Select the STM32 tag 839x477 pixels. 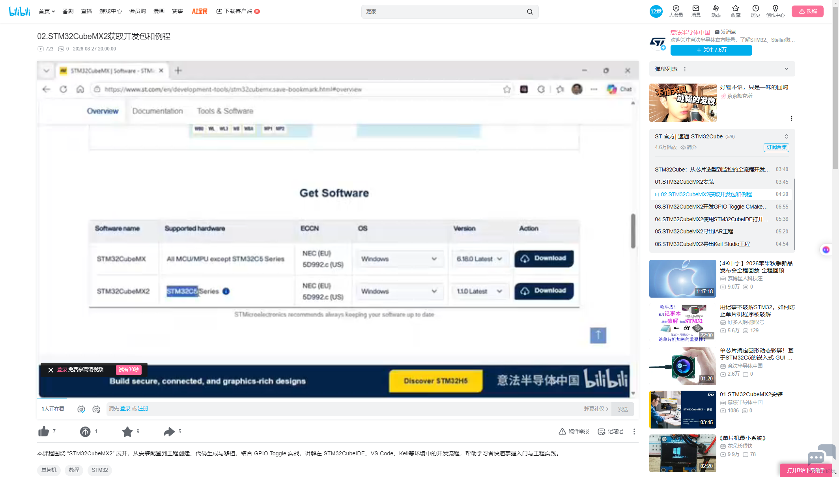100,470
